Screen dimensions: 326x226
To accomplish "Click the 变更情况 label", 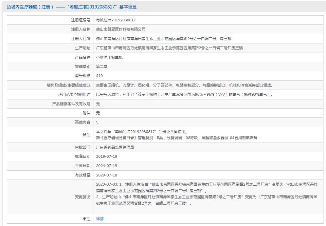I will click(x=83, y=197).
